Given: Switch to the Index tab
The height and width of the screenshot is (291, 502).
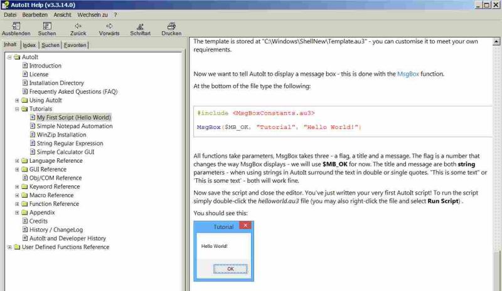Looking at the screenshot, I should (x=29, y=45).
